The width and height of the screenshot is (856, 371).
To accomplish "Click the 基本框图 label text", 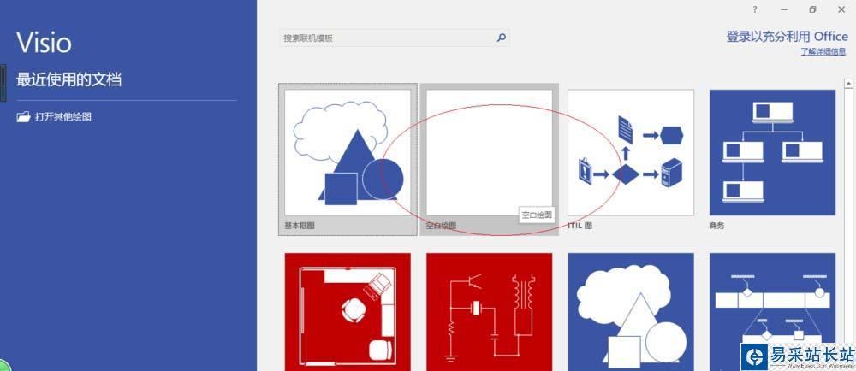I will [x=299, y=225].
